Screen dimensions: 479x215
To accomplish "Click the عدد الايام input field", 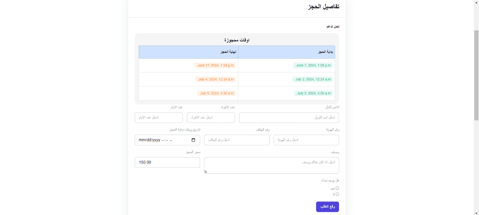I will 159,118.
